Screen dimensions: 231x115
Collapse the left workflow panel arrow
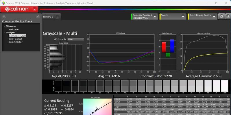[x=38, y=16]
